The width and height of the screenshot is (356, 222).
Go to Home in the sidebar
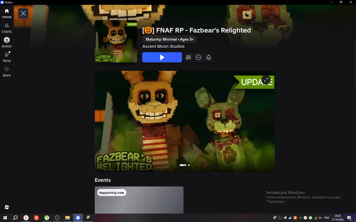7,13
